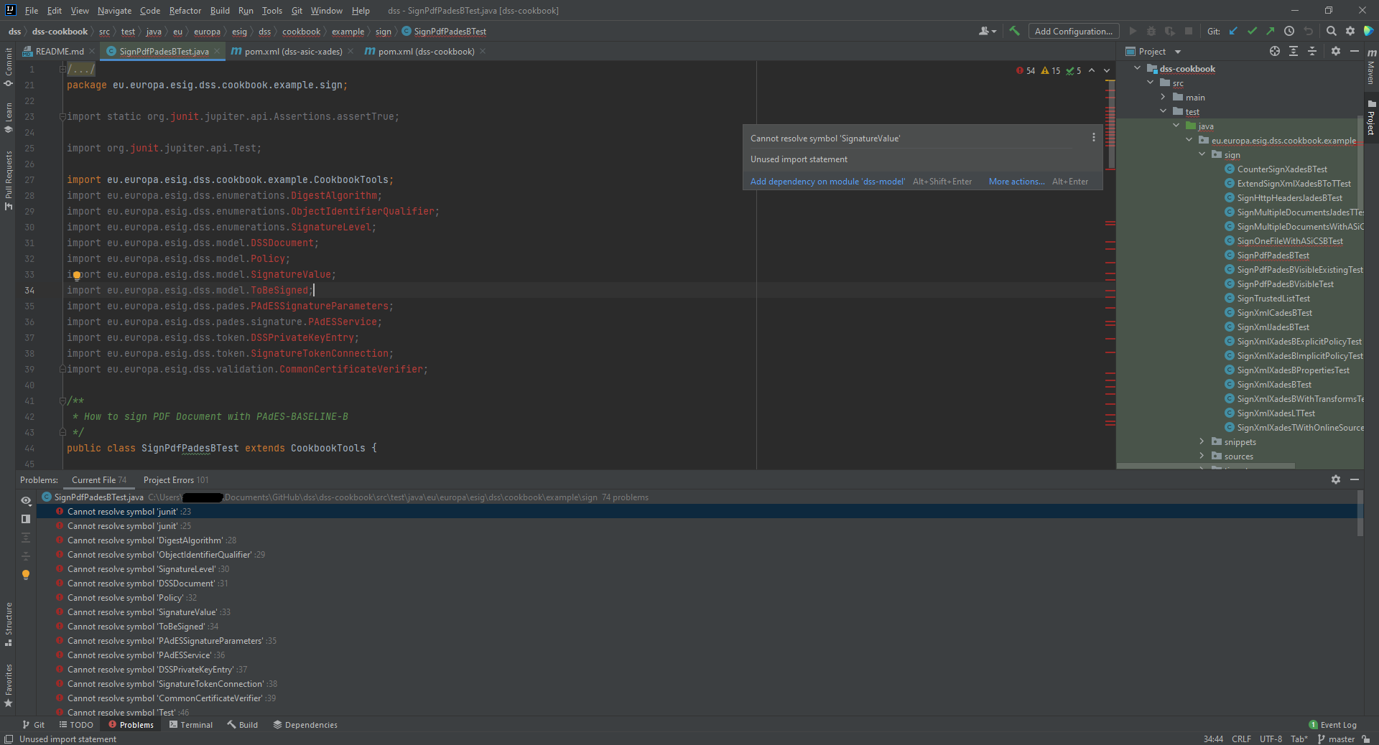Toggle the editor preview pane in Problems
Viewport: 1379px width, 745px height.
tap(26, 519)
